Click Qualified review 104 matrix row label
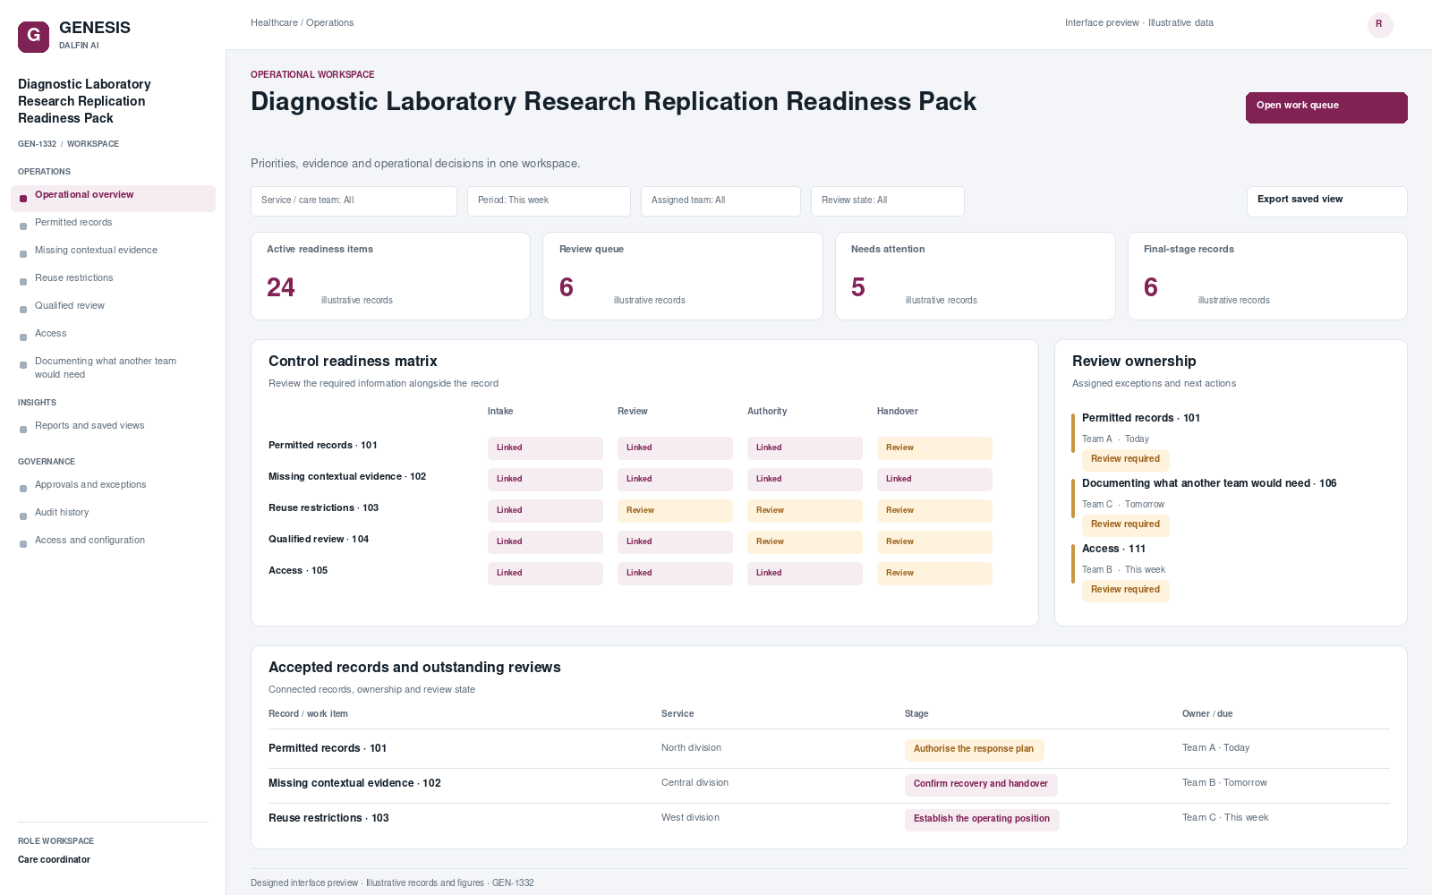This screenshot has width=1432, height=895. pyautogui.click(x=319, y=540)
